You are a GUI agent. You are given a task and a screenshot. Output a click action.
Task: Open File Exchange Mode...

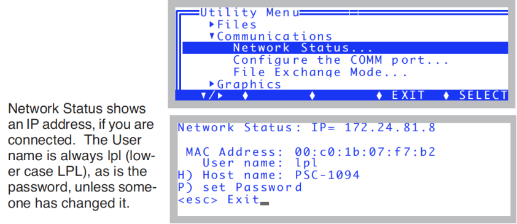click(x=320, y=72)
